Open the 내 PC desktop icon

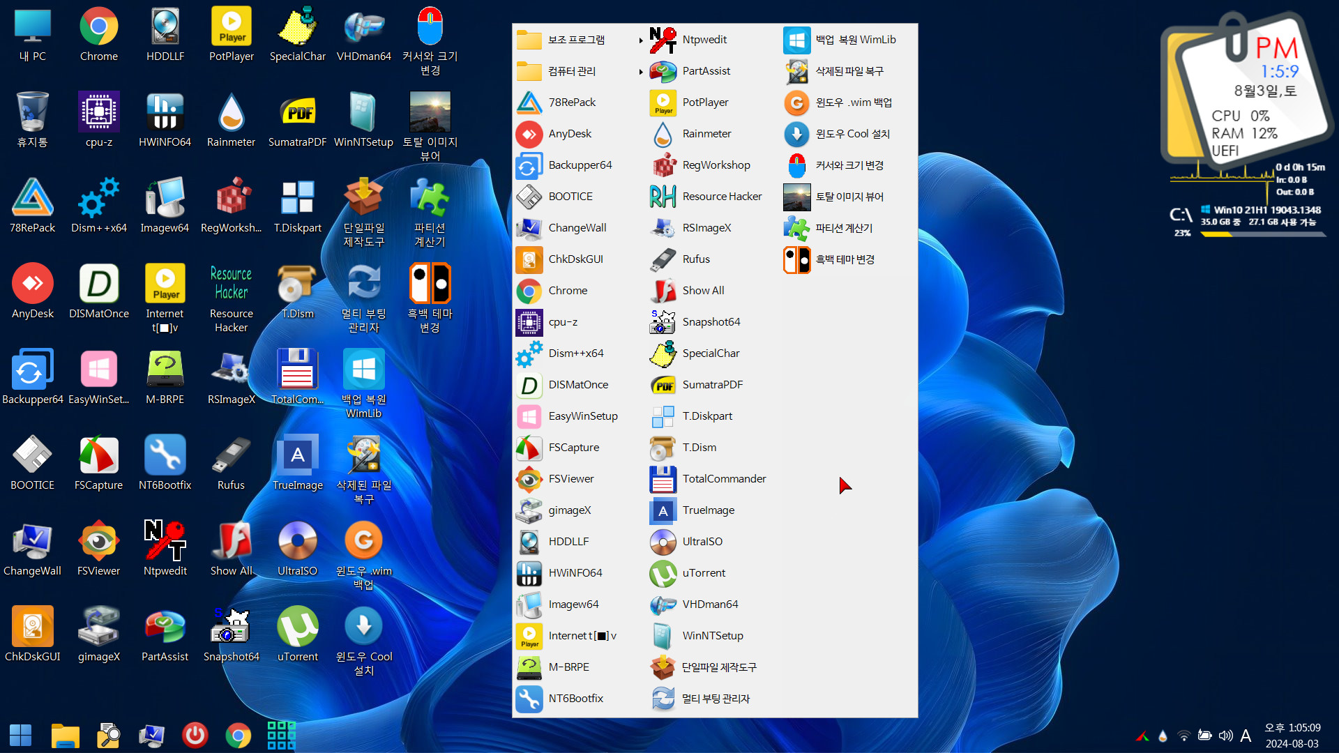[32, 35]
